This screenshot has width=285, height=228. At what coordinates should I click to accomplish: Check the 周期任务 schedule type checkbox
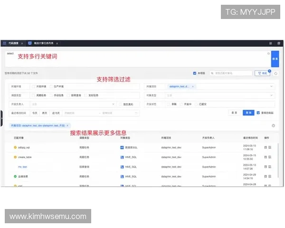coord(33,95)
